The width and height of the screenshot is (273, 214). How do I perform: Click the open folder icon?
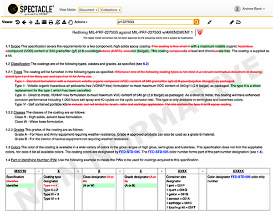[x=238, y=22]
